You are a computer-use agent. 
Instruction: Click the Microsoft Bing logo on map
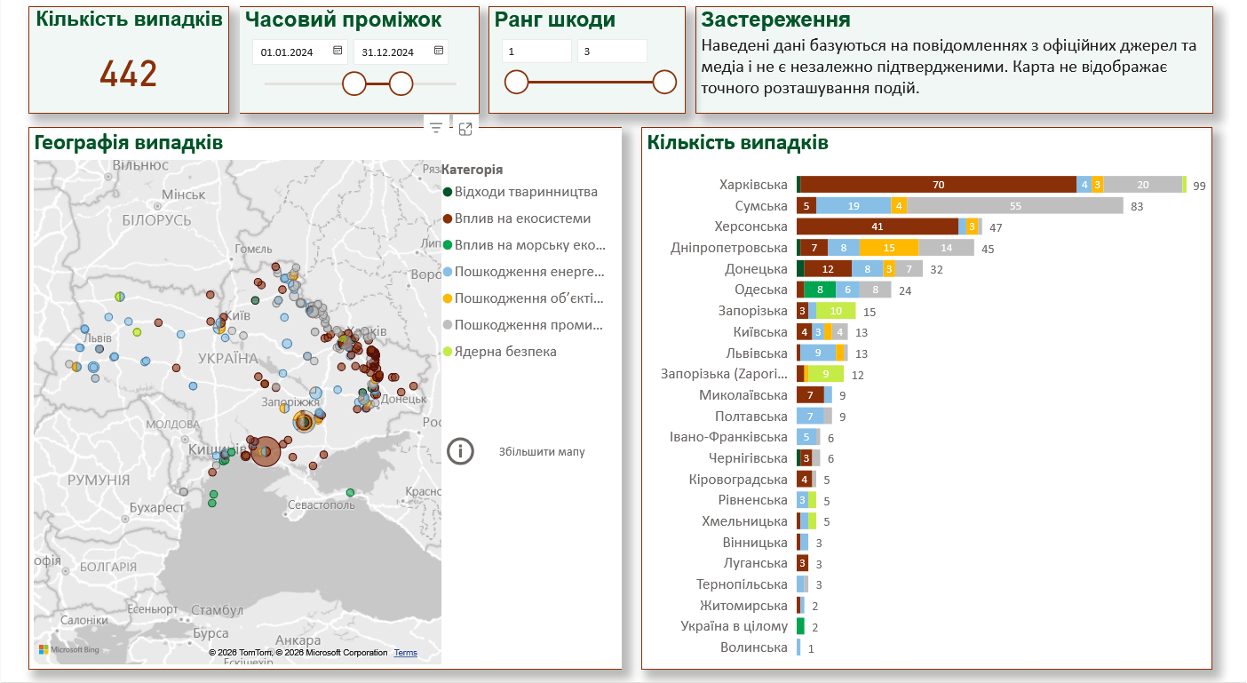pos(69,650)
